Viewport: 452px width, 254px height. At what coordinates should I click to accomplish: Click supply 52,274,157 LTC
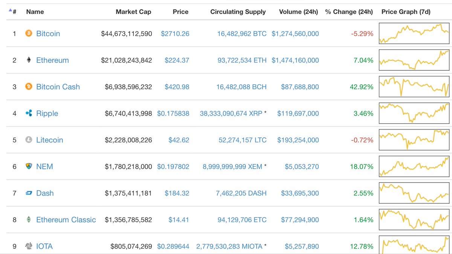tap(243, 140)
